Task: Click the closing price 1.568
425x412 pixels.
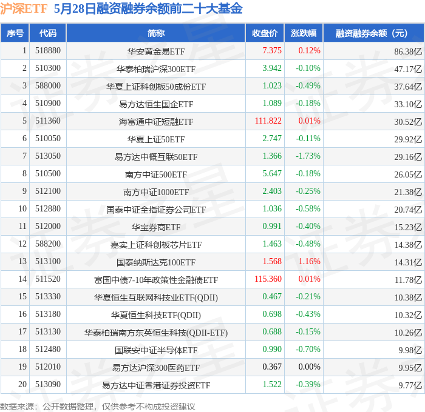Action: pyautogui.click(x=272, y=262)
